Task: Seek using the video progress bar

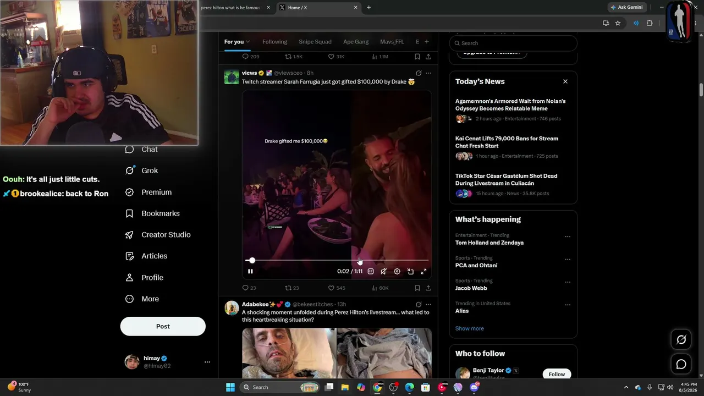Action: tap(337, 260)
